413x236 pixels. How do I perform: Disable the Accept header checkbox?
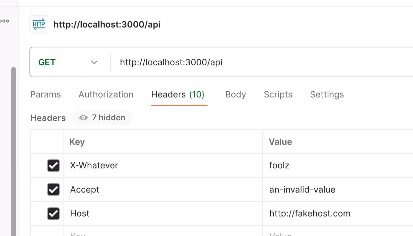pos(53,190)
